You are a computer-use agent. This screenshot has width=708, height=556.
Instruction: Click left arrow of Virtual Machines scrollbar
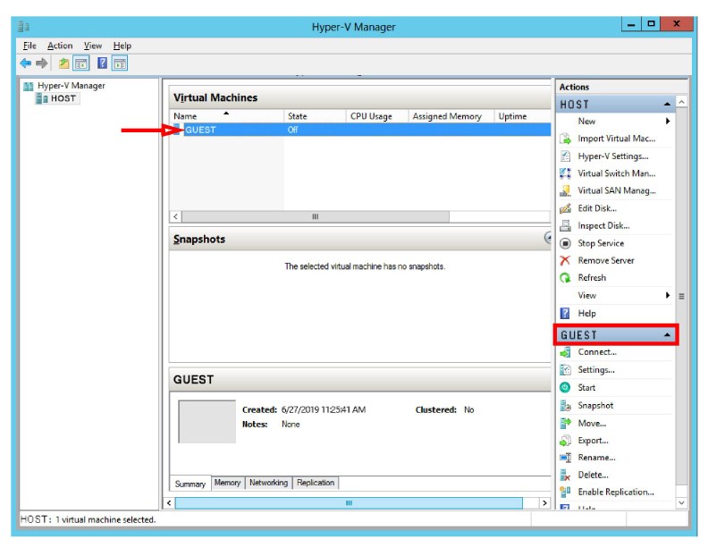pyautogui.click(x=175, y=217)
